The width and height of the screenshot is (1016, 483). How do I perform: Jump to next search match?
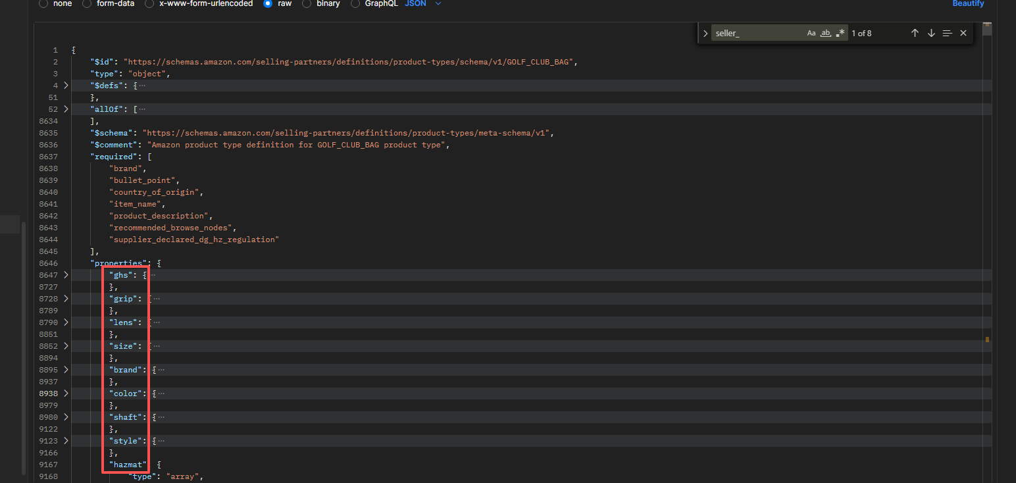tap(931, 33)
